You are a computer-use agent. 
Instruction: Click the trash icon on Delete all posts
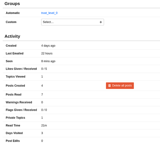(x=109, y=86)
